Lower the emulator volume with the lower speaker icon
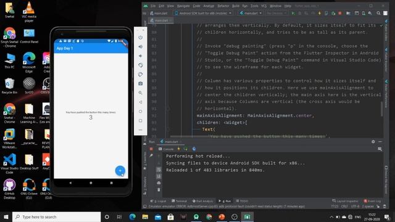The width and height of the screenshot is (395, 222). pos(141,56)
